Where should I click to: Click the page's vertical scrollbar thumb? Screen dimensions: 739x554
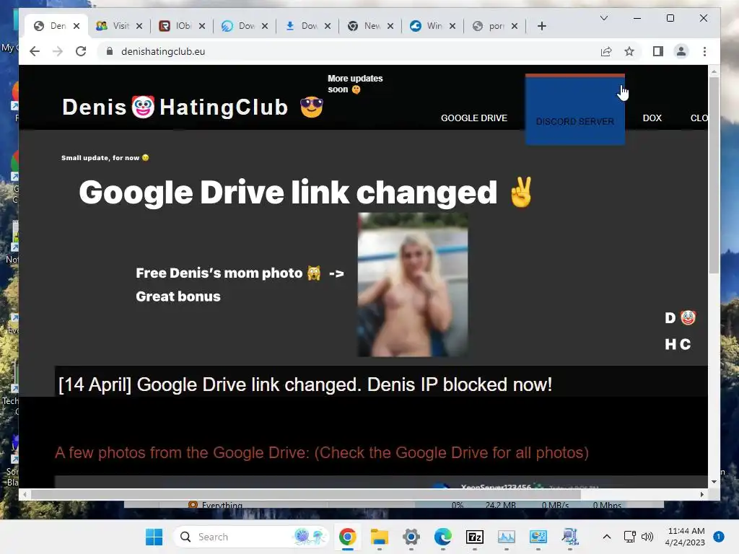point(714,175)
